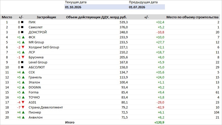Click the 'Текущая дата' label
This screenshot has width=222, height=125.
point(76,2)
